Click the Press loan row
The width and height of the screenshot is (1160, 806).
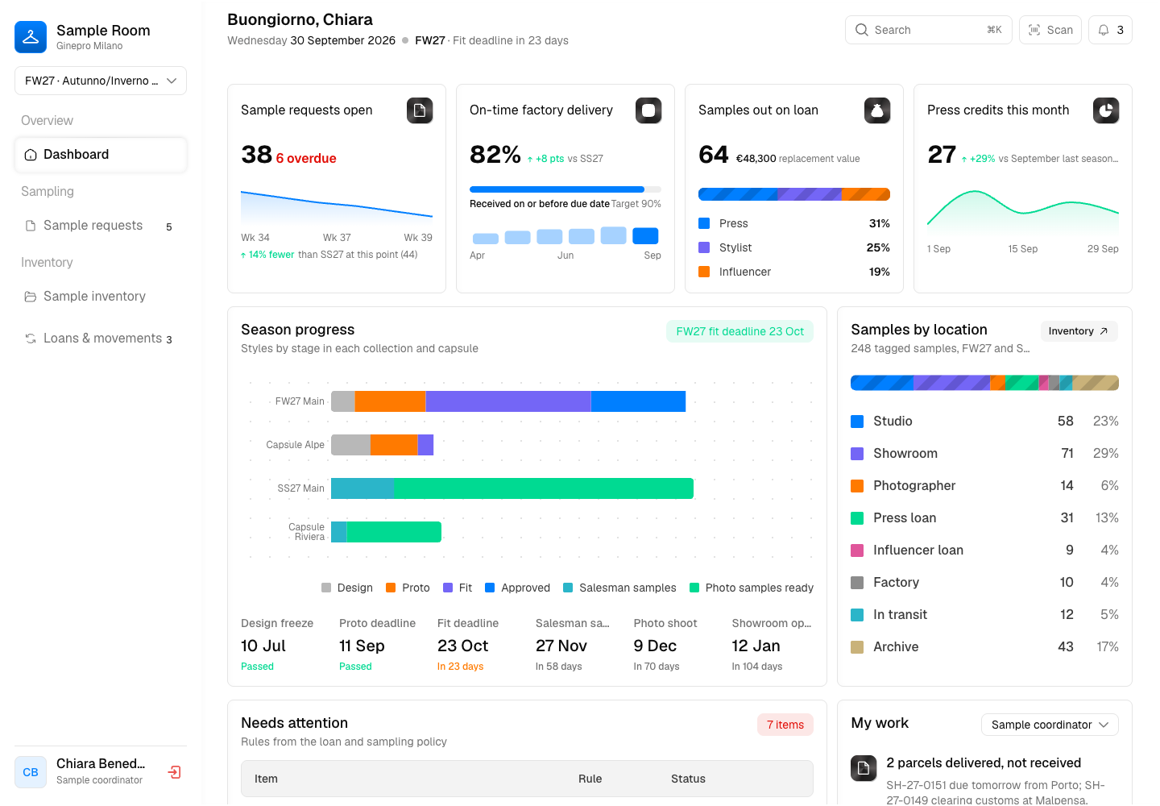coord(984,518)
